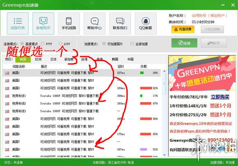Select the 美国1 line row
This screenshot has width=238, height=166.
click(82, 73)
